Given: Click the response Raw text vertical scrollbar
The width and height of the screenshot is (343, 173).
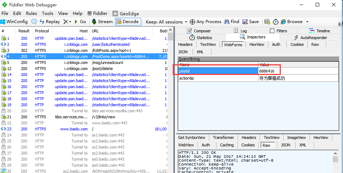Looking at the screenshot, I should [x=335, y=162].
